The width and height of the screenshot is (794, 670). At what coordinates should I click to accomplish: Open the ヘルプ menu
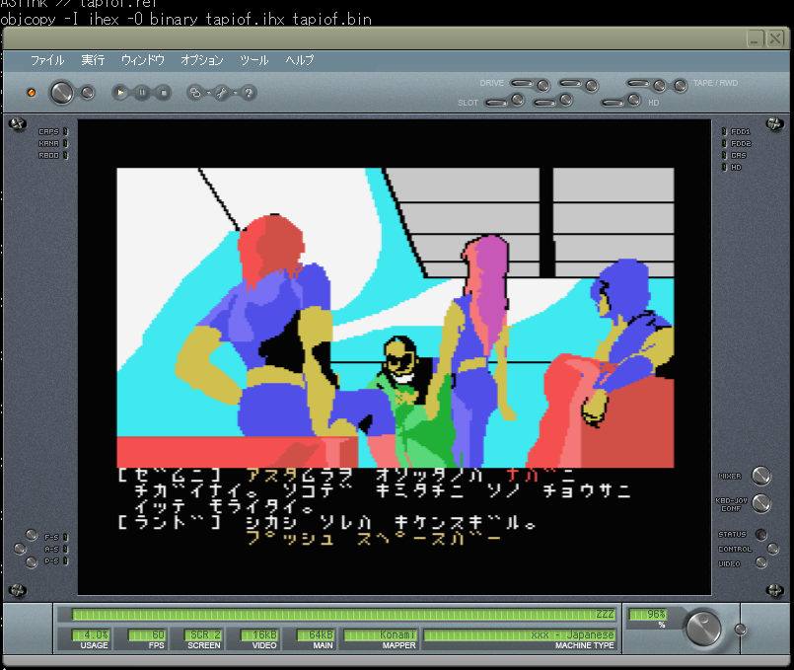[300, 60]
